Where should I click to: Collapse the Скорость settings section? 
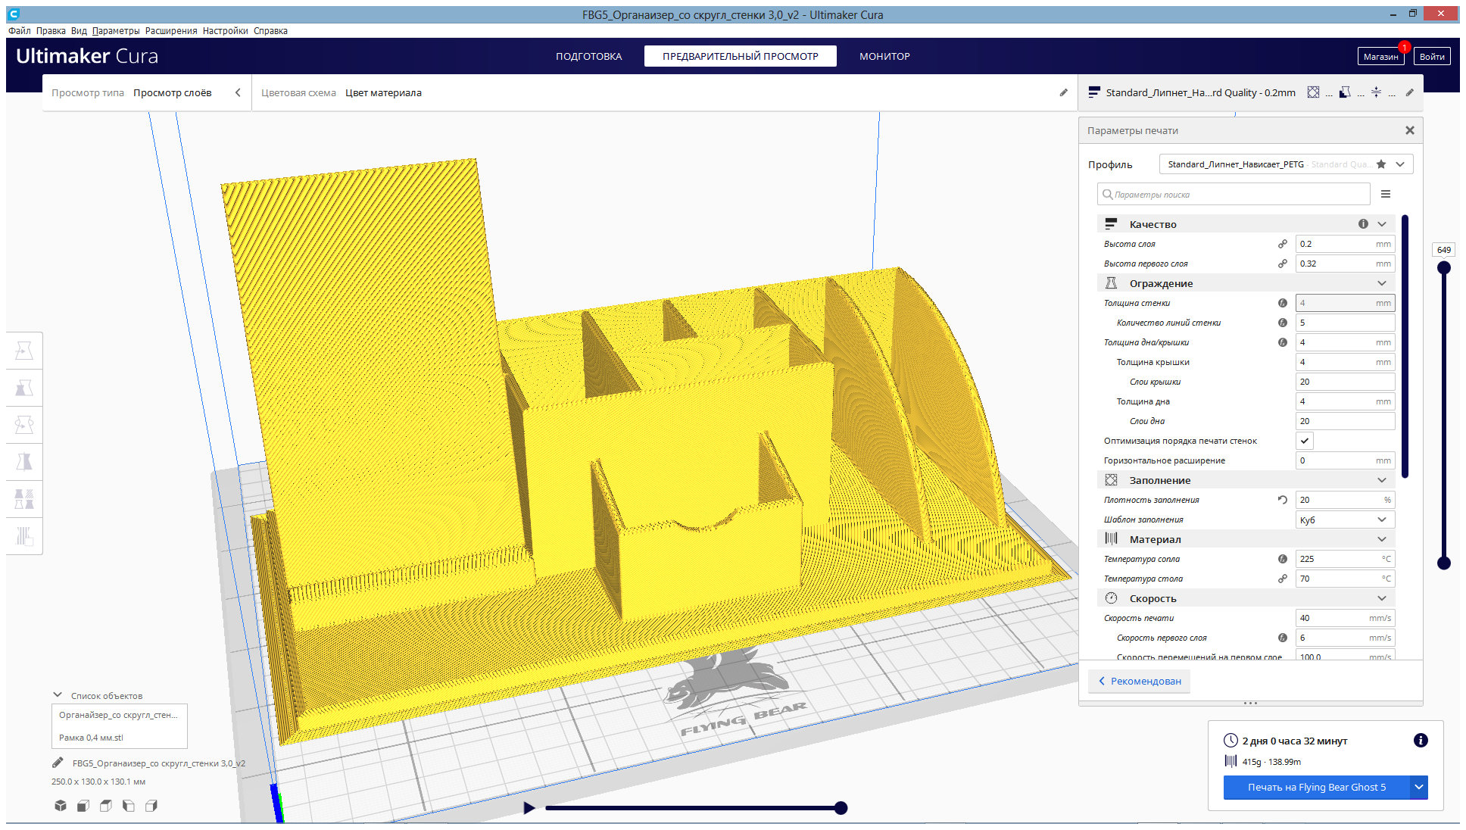(1382, 598)
